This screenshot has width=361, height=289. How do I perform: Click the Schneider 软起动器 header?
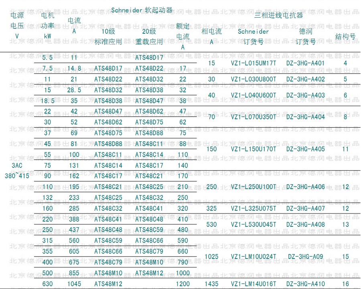click(x=142, y=10)
